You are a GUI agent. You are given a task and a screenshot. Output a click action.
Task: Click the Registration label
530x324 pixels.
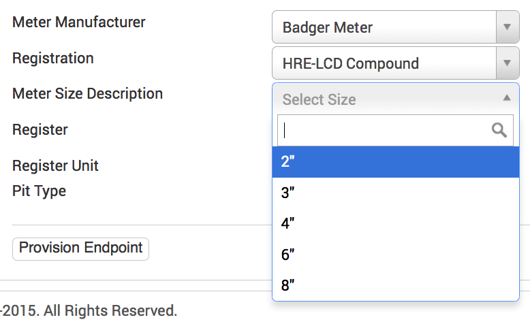point(53,58)
